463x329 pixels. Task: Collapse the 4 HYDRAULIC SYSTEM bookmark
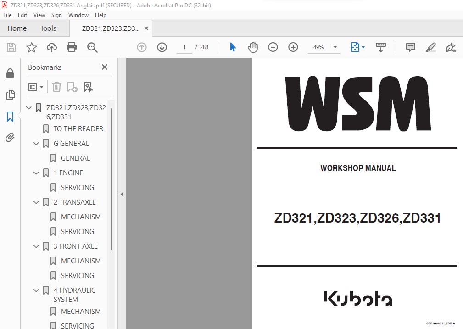tap(36, 290)
